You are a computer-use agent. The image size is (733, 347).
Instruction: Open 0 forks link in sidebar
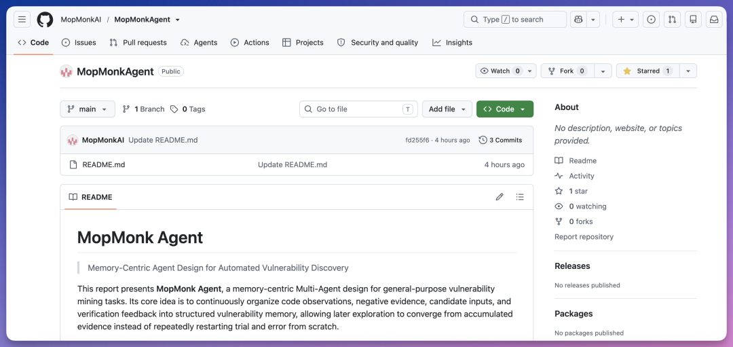coord(574,221)
